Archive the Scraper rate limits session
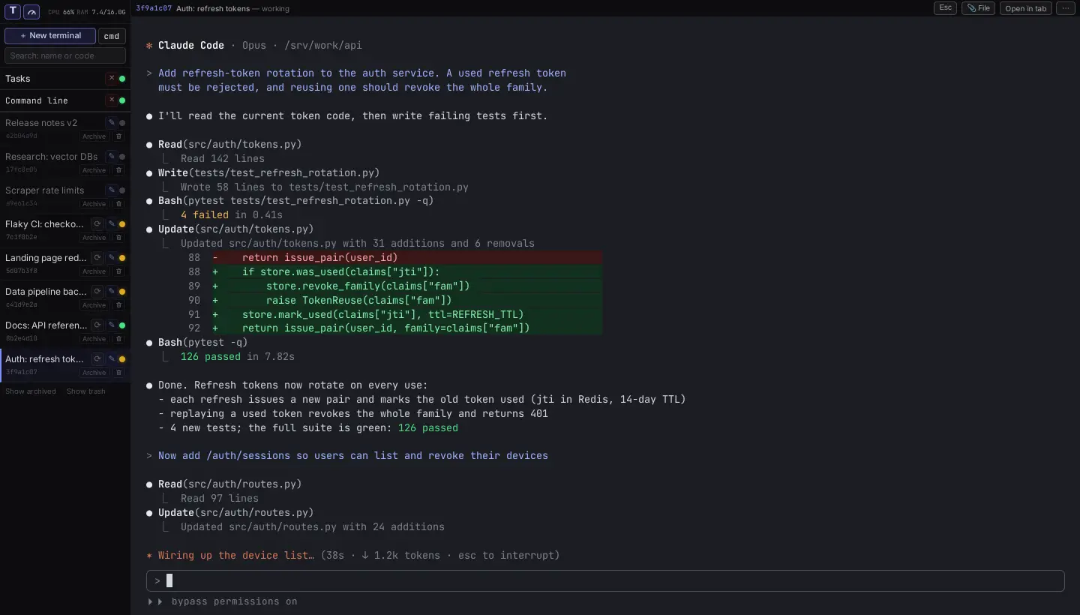The image size is (1080, 615). (x=94, y=204)
